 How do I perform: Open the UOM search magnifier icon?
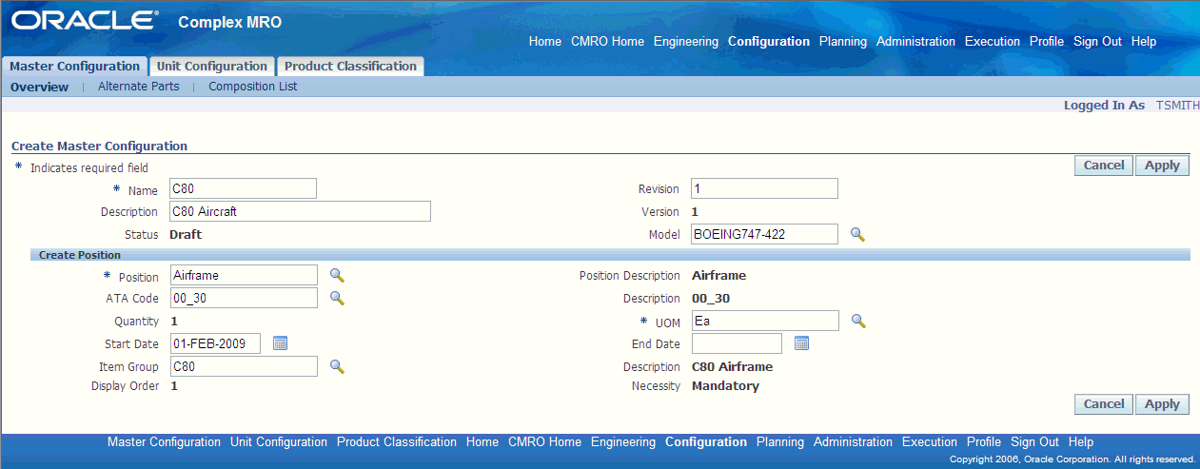[x=858, y=321]
